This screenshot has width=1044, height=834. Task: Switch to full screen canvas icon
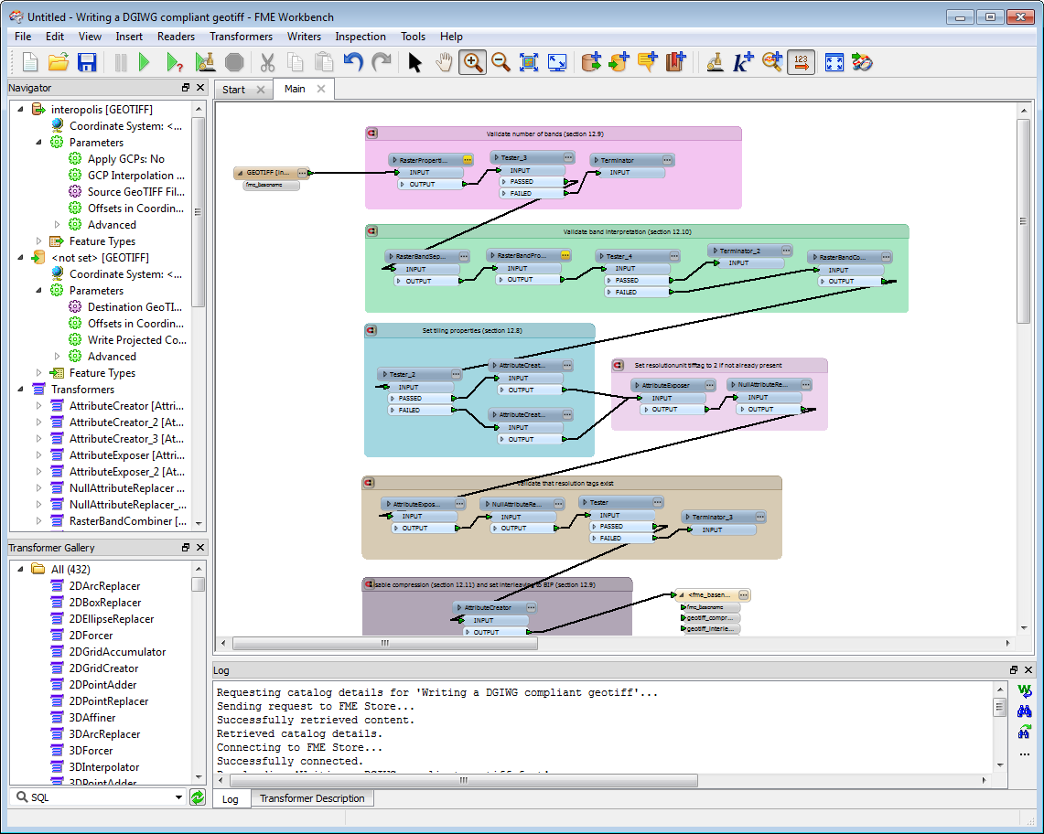coord(834,62)
